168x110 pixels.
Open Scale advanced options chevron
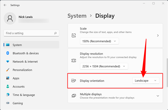(x=158, y=36)
